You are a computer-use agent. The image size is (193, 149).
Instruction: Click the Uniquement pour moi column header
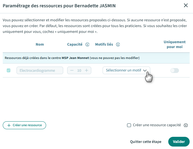tap(174, 44)
